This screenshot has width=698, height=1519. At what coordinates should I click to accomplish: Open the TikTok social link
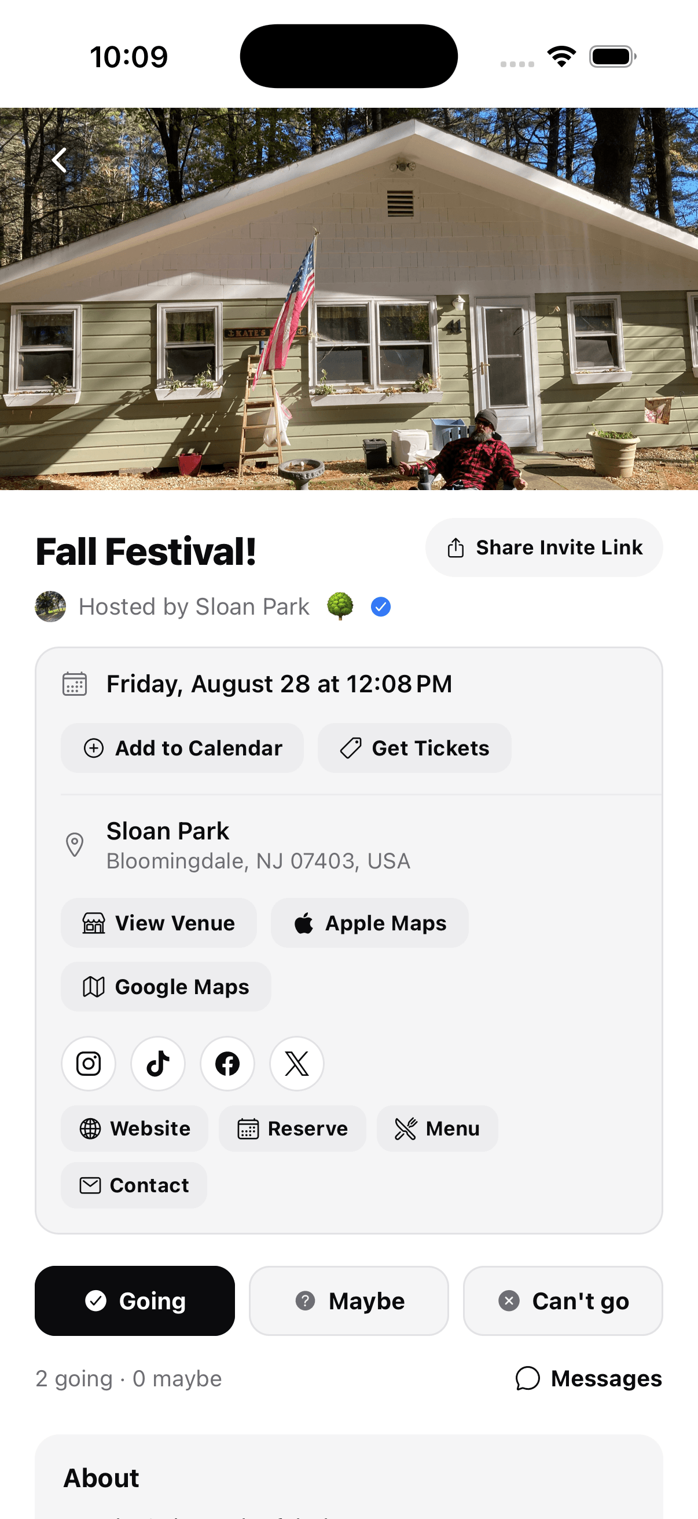click(x=158, y=1063)
